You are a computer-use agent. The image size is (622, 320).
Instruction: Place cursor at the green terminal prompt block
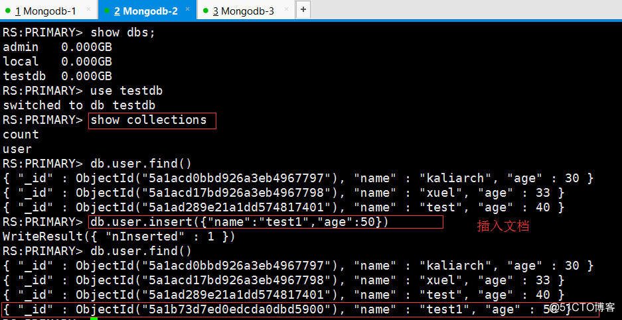point(94,318)
